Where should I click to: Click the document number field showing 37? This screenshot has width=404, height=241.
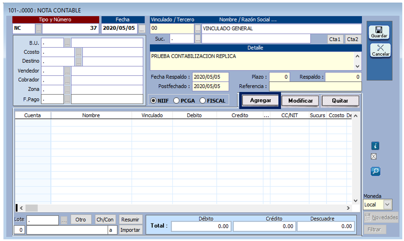pos(70,29)
